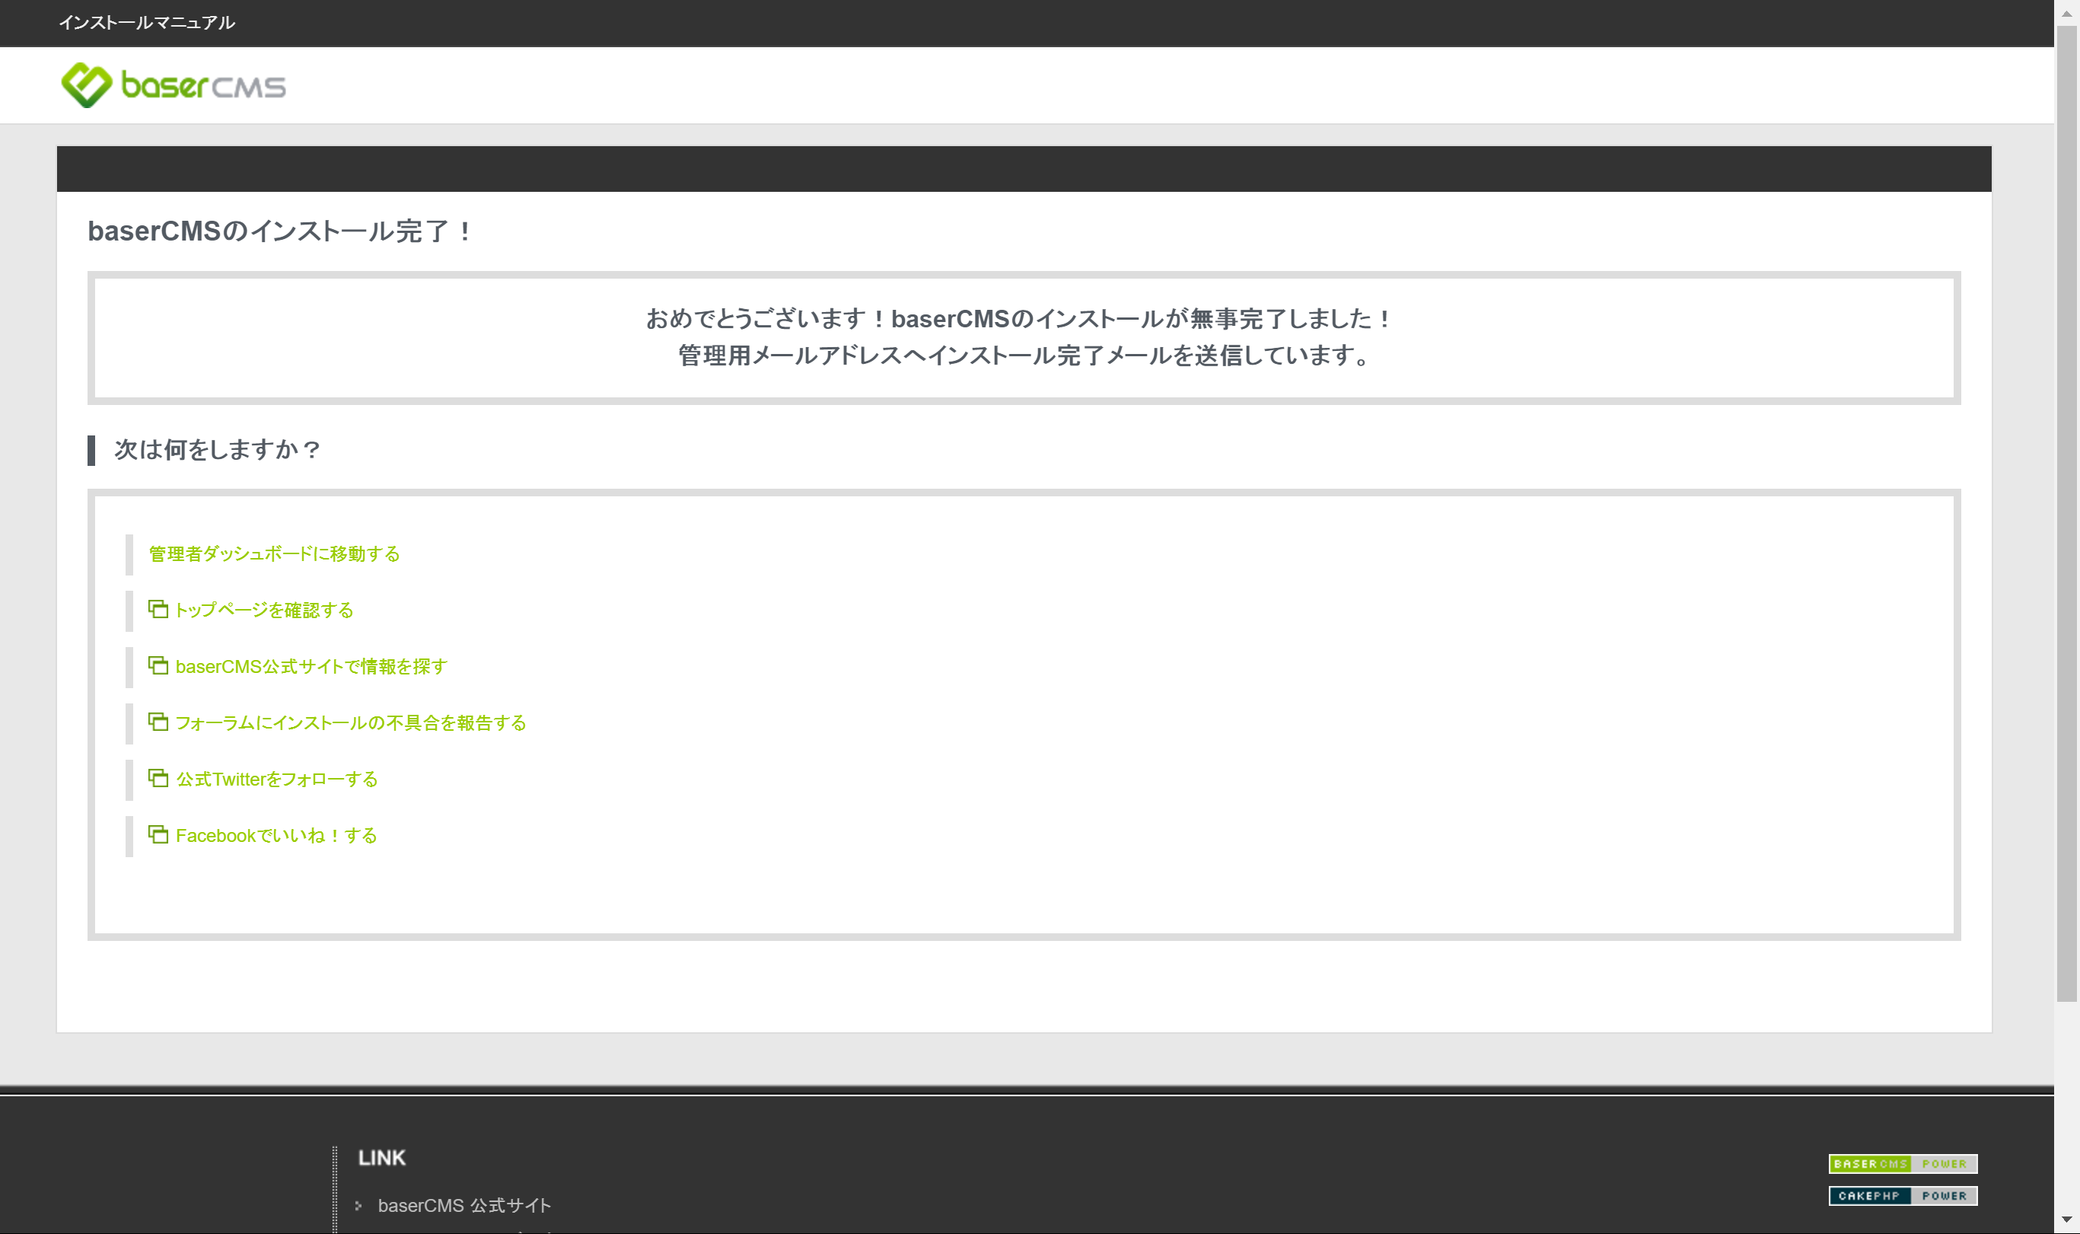The image size is (2080, 1234).
Task: Click the BASERCMS POWER badge
Action: (x=1903, y=1164)
